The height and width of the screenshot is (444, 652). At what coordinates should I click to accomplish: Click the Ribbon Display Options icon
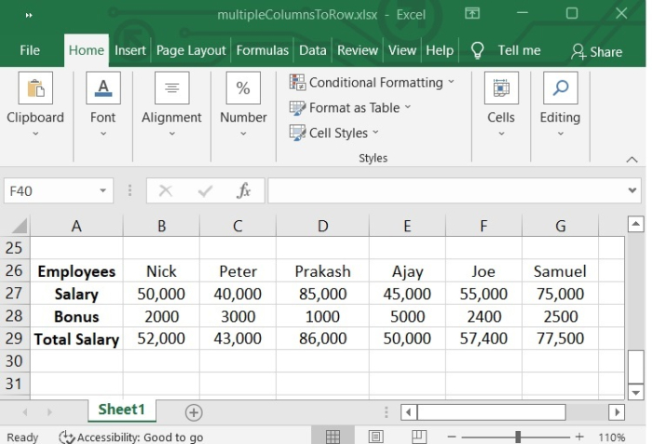tap(472, 14)
